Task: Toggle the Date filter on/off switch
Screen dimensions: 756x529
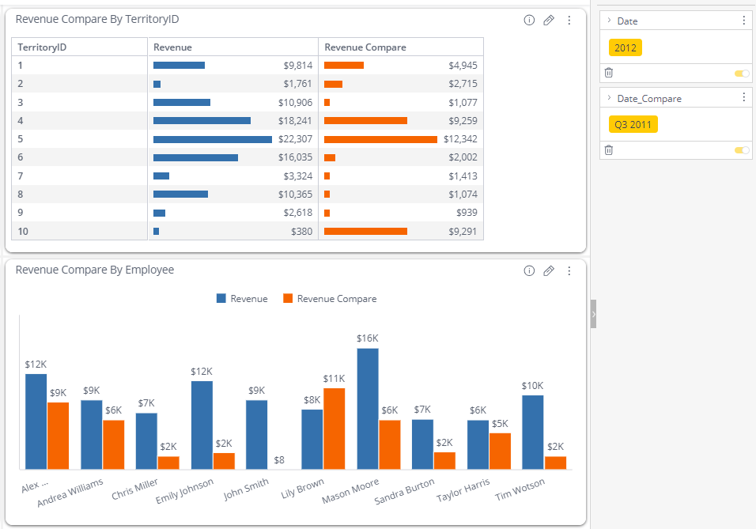Action: (742, 74)
